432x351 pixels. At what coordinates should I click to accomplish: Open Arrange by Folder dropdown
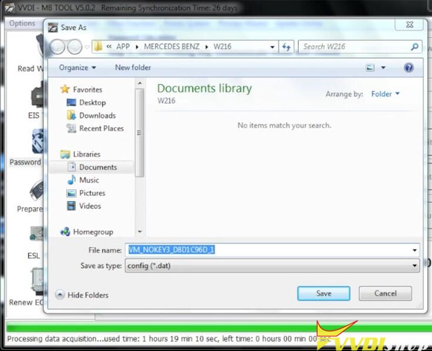pyautogui.click(x=386, y=94)
